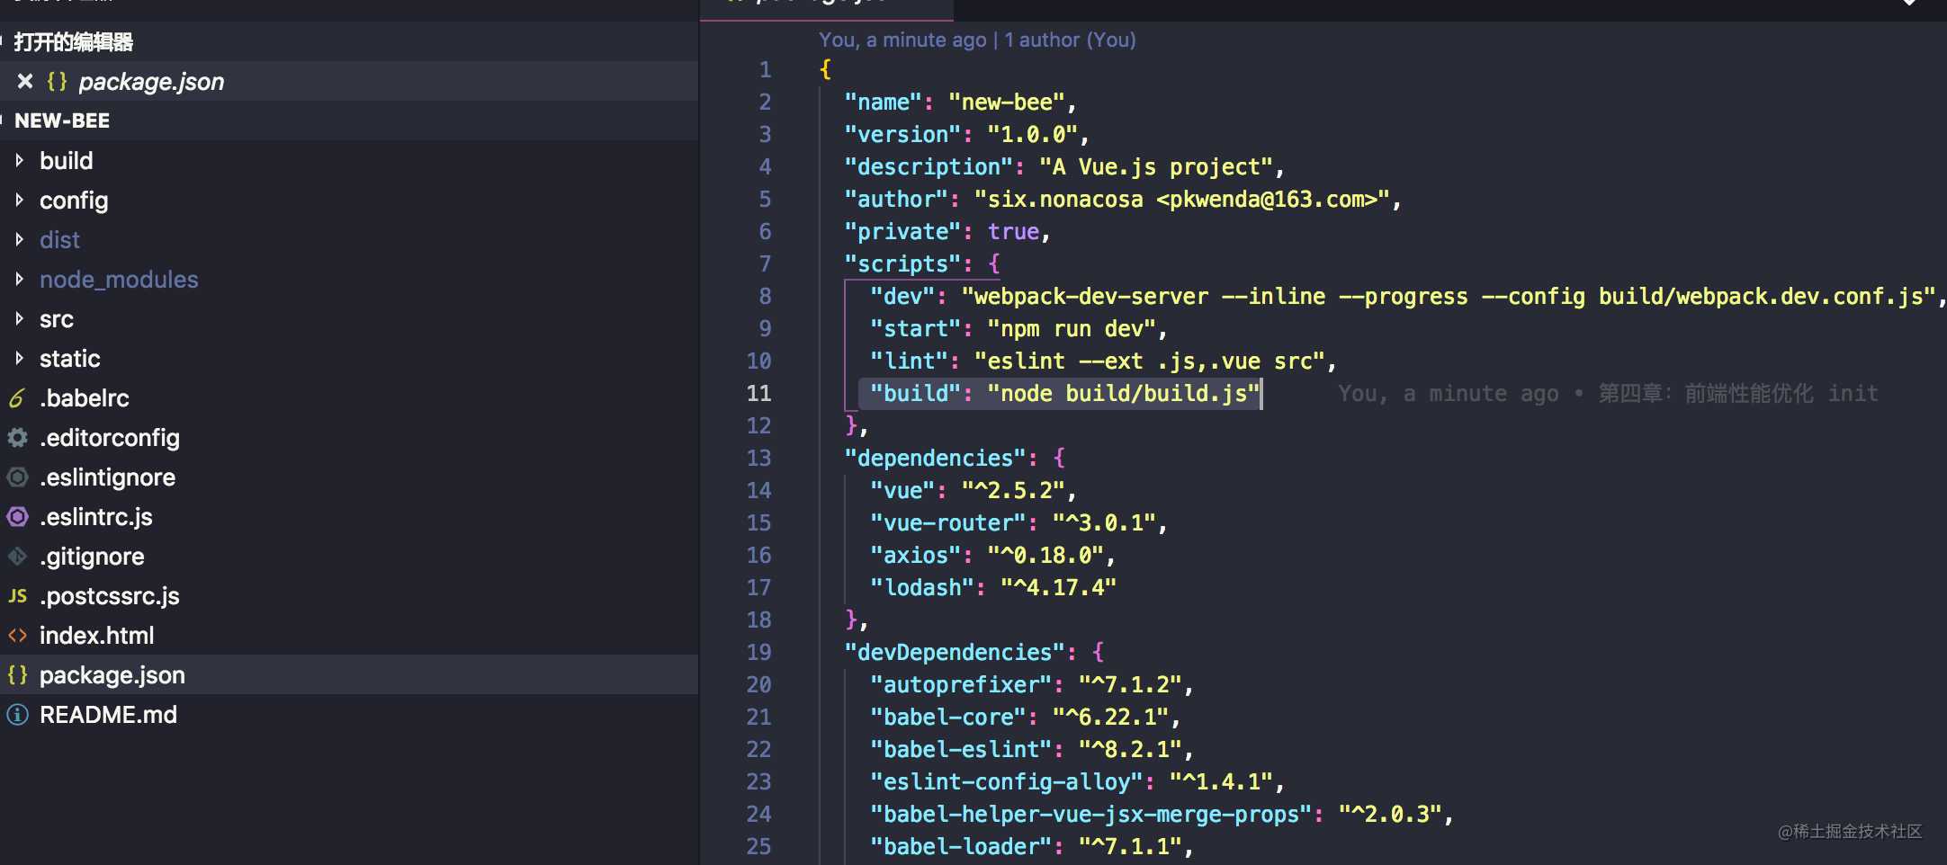Click the "node build/build.js" value
Screen dimensions: 1947x865
(x=1124, y=393)
